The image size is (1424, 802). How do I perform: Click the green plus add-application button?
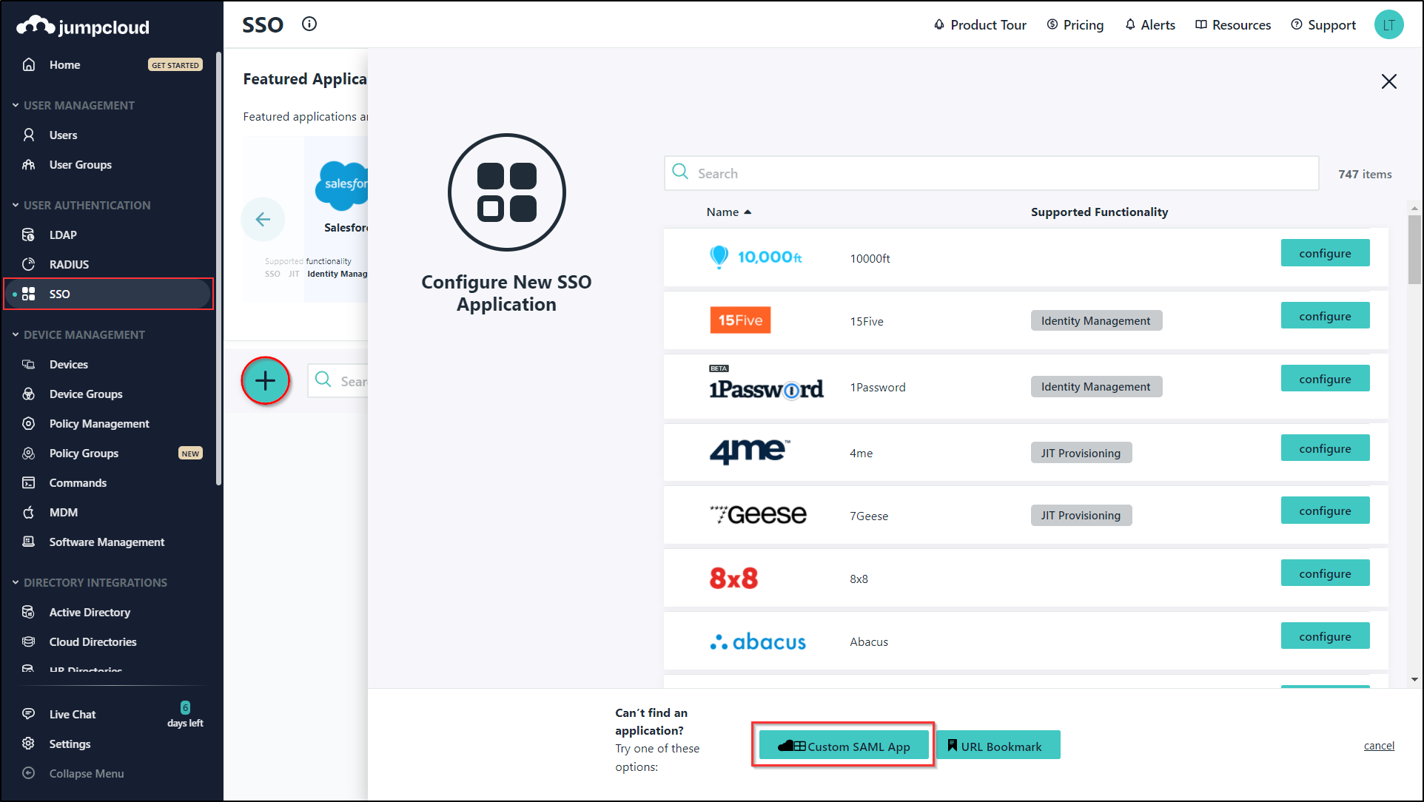coord(265,381)
